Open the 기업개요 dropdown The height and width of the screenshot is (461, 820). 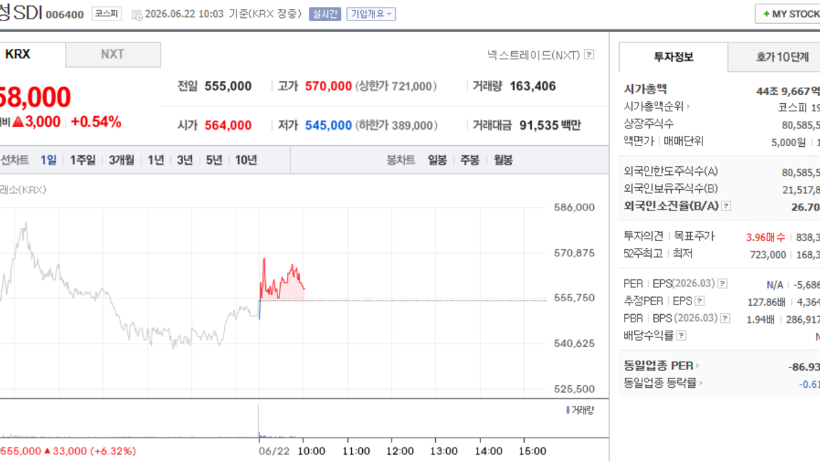point(370,14)
